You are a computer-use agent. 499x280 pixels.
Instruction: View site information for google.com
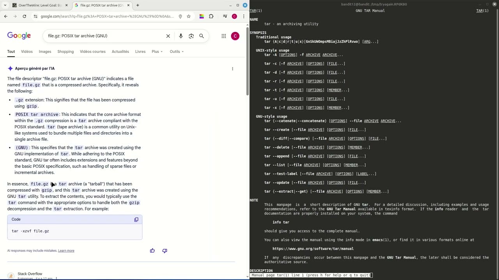[35, 16]
